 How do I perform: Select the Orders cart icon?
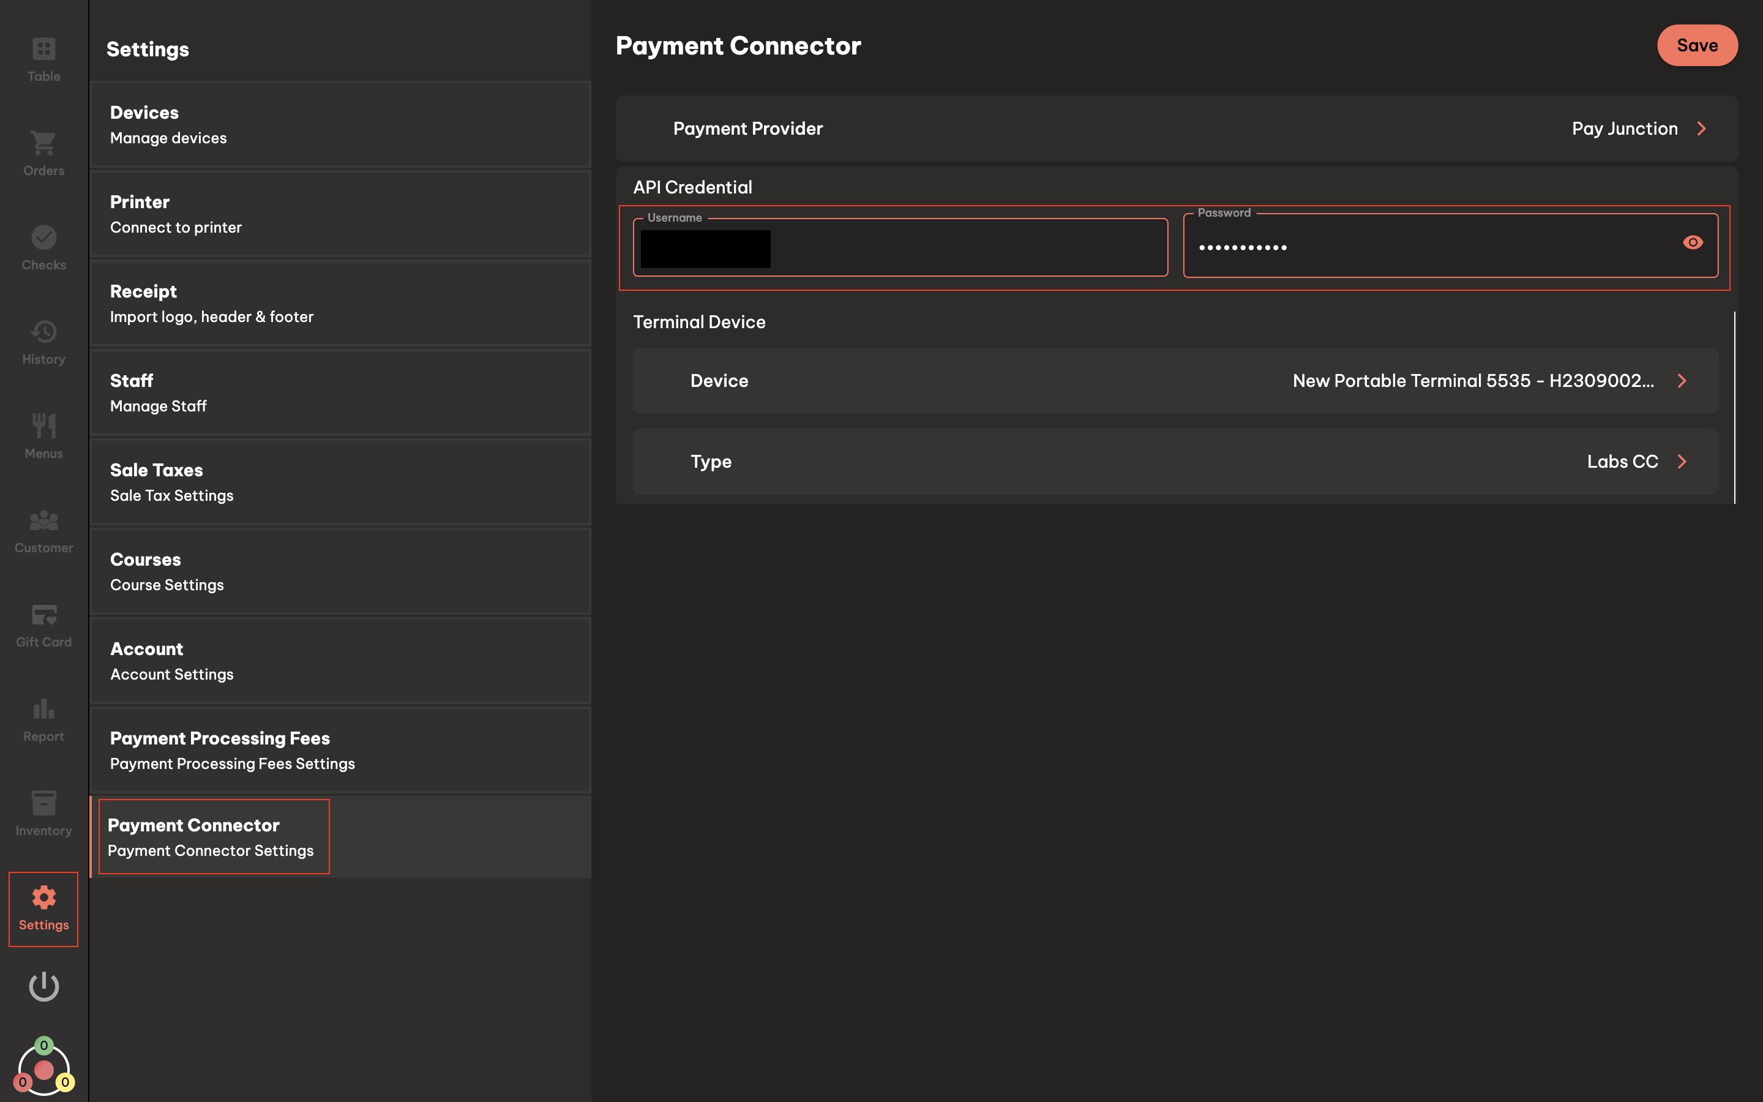pyautogui.click(x=43, y=151)
